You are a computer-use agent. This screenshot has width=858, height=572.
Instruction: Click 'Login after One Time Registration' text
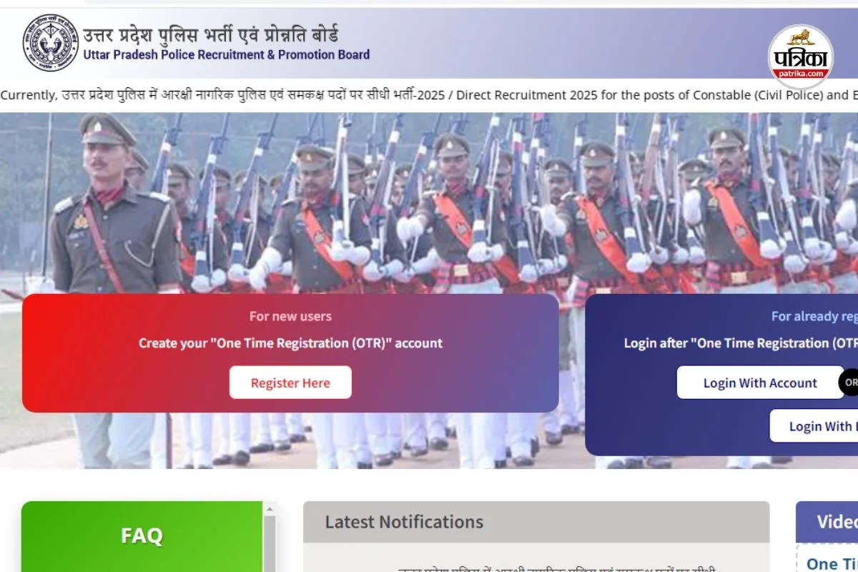pyautogui.click(x=741, y=343)
